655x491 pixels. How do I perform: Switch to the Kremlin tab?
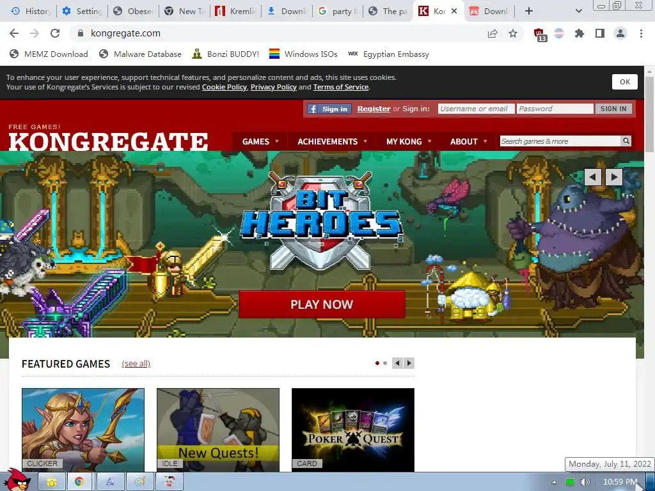236,11
